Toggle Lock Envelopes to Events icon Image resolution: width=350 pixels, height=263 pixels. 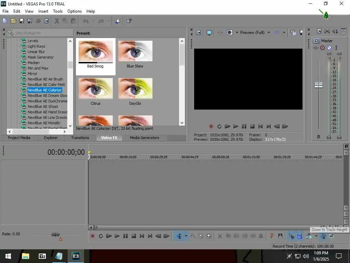coord(323,236)
